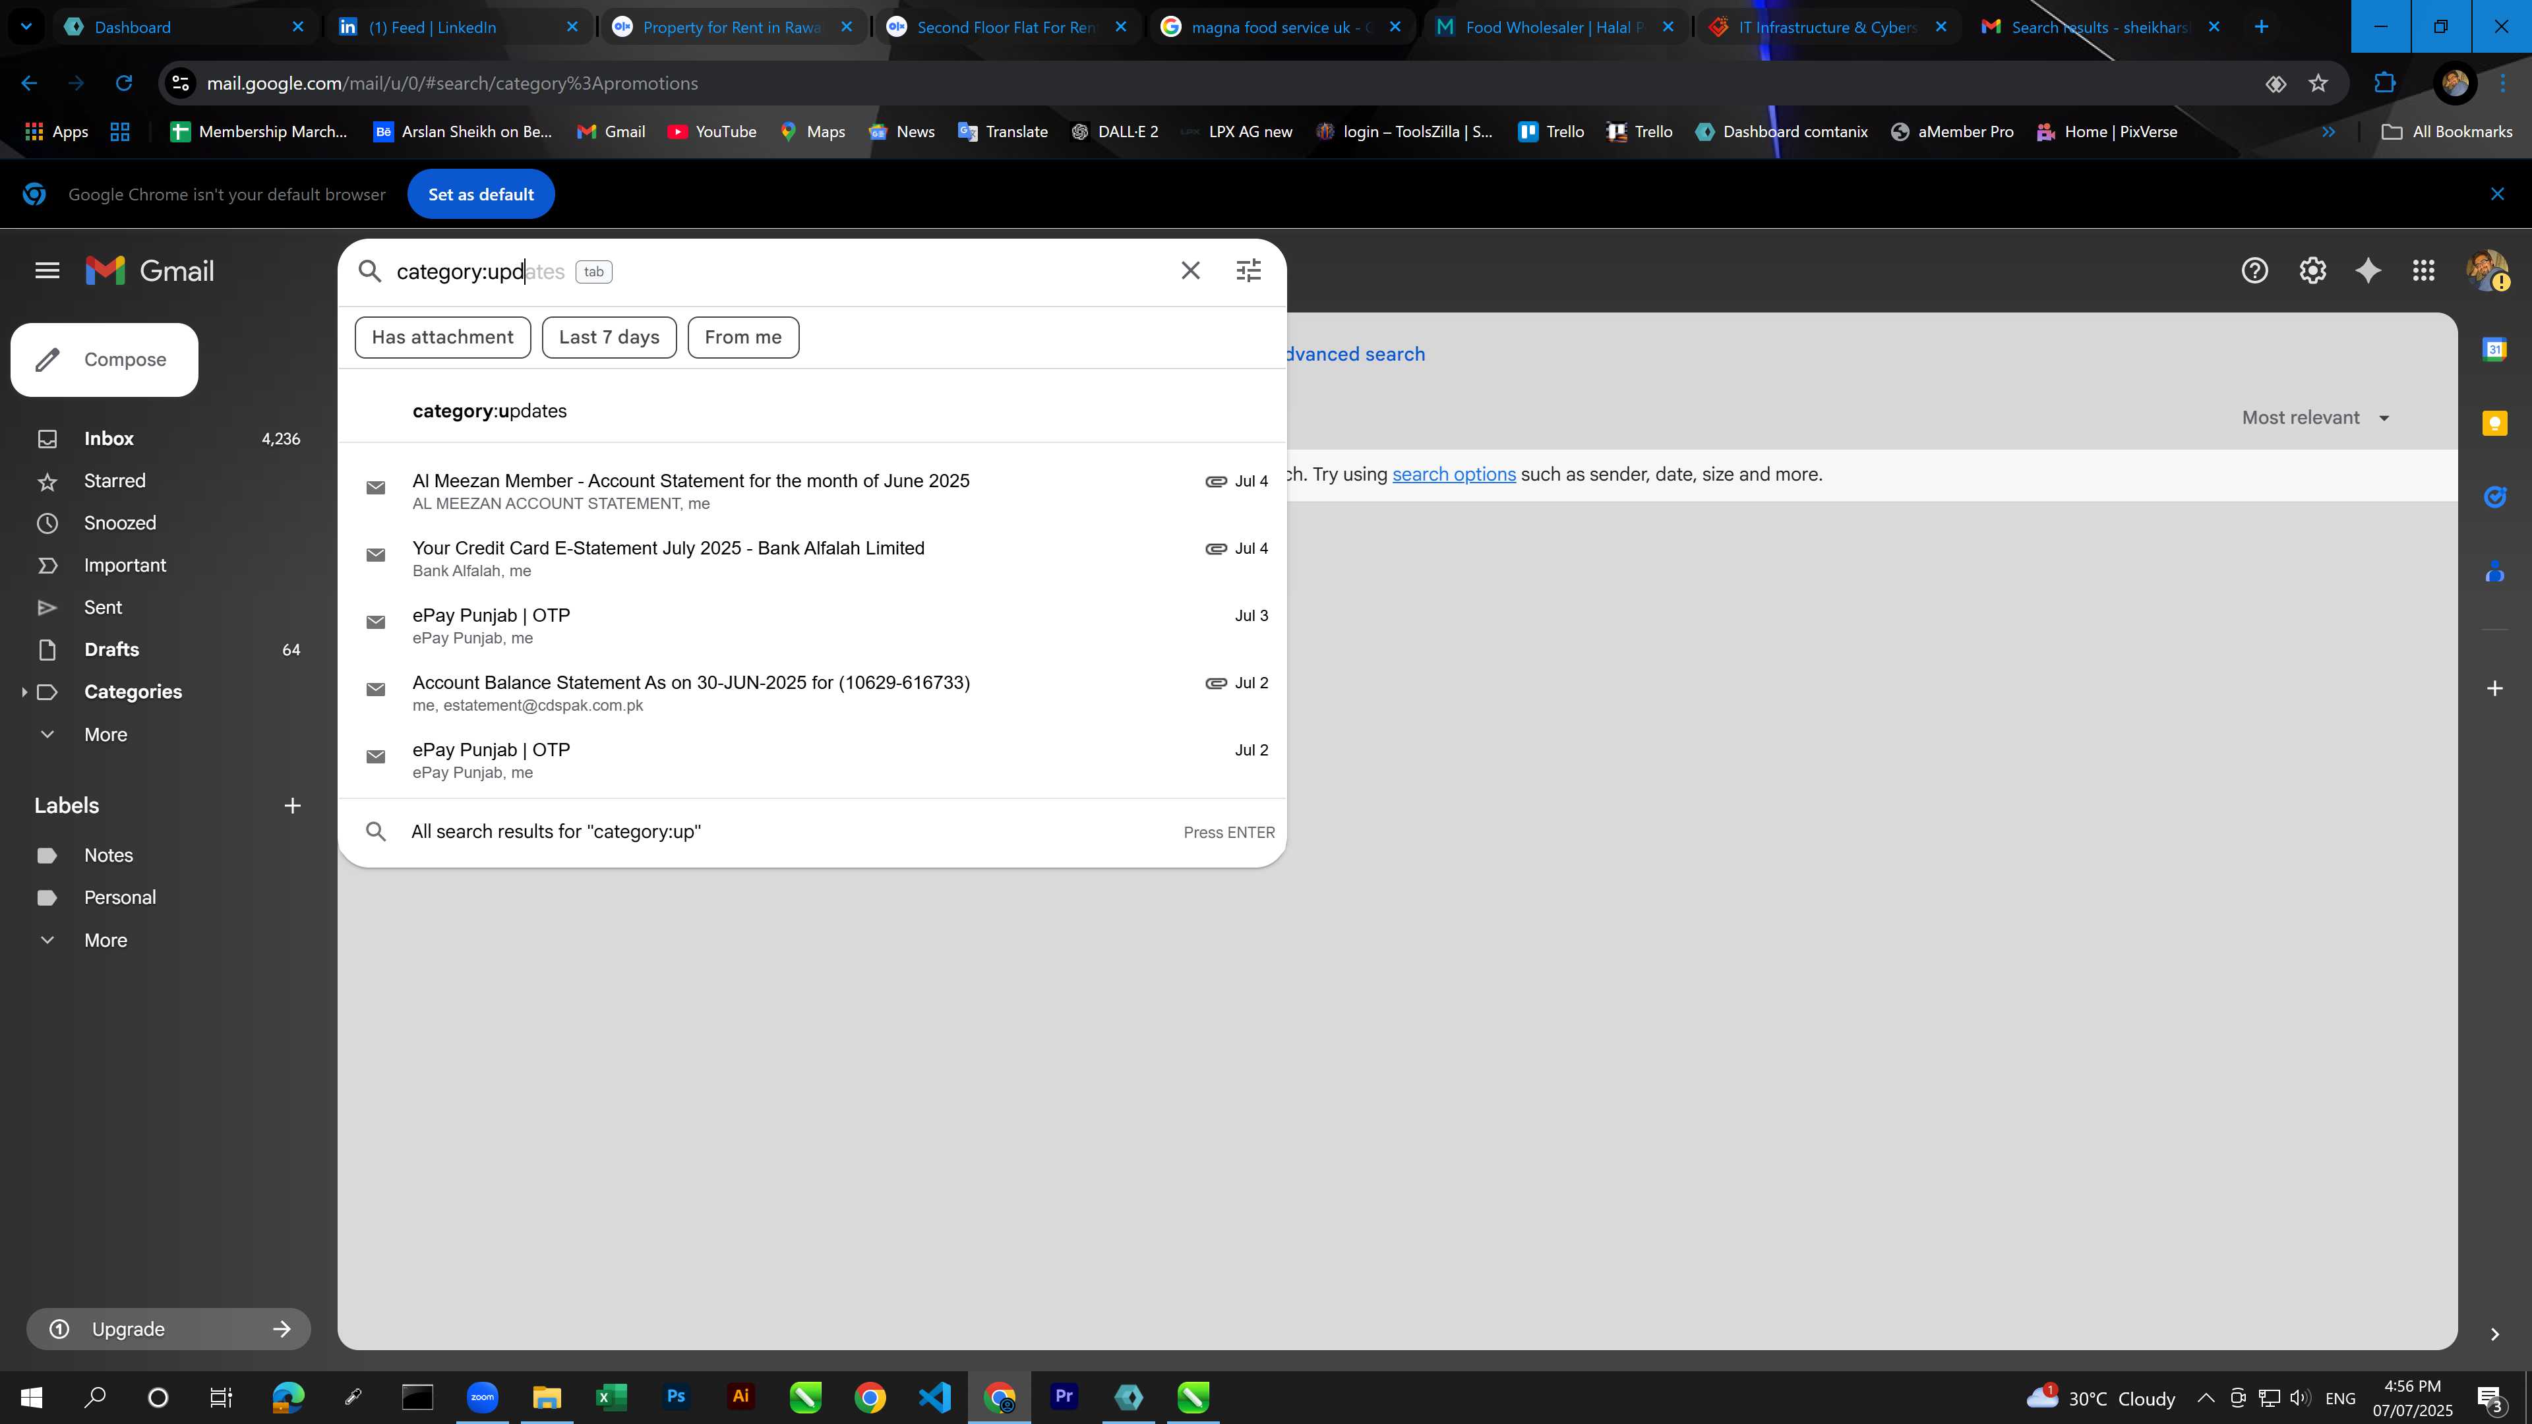Open search options sliders icon
Image resolution: width=2532 pixels, height=1424 pixels.
click(x=1248, y=270)
